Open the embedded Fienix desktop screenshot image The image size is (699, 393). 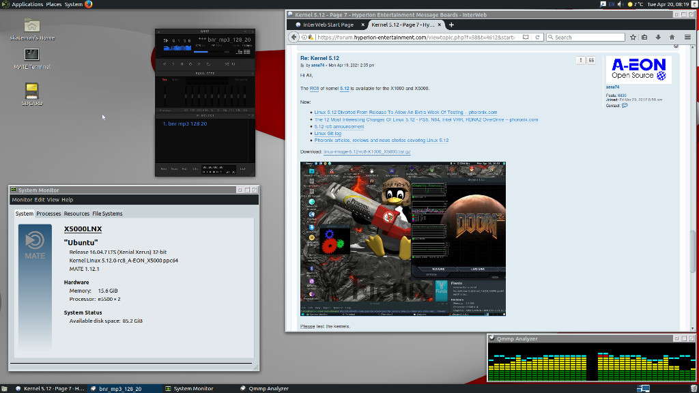tap(403, 239)
